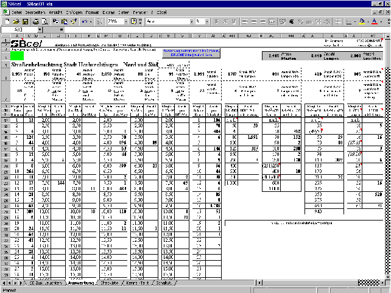Image resolution: width=391 pixels, height=293 pixels.
Task: Click the horizontal scrollbar left arrow
Action: click(x=259, y=283)
